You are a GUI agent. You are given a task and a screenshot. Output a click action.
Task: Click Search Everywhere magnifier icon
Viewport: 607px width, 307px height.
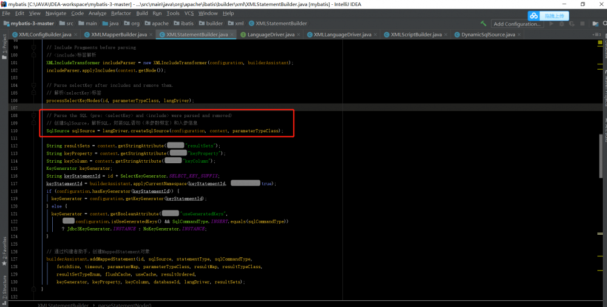pos(605,24)
